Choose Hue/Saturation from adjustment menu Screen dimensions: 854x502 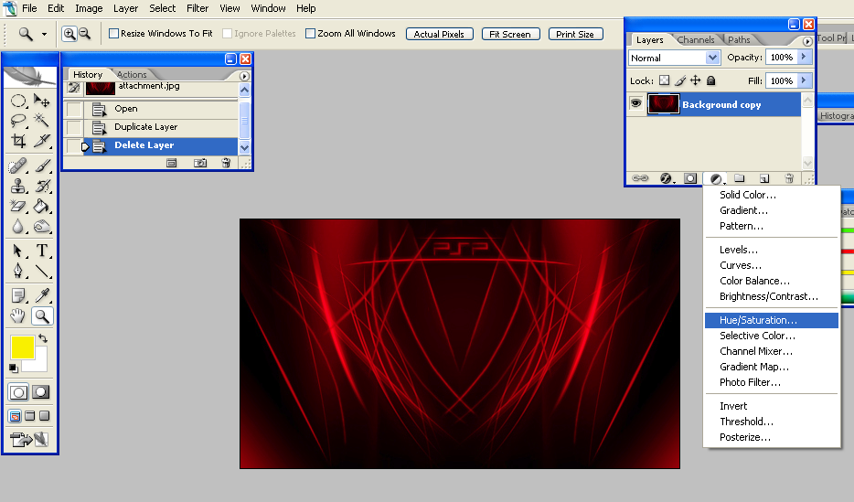[771, 320]
